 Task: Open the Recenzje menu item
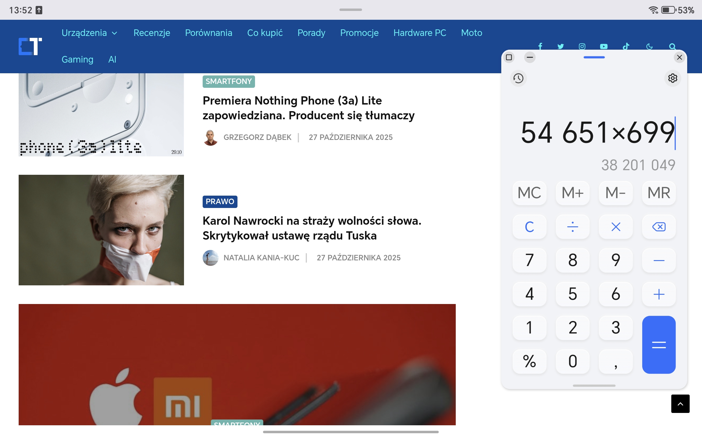152,33
